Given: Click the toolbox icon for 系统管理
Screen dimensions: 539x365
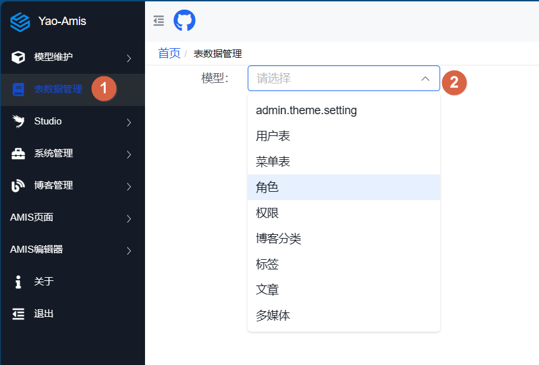Looking at the screenshot, I should 19,153.
